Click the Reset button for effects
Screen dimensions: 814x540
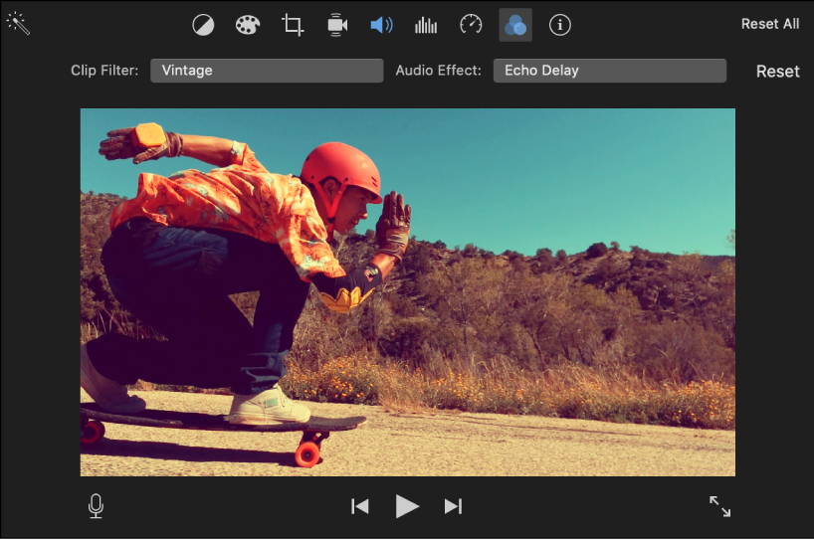(x=777, y=72)
